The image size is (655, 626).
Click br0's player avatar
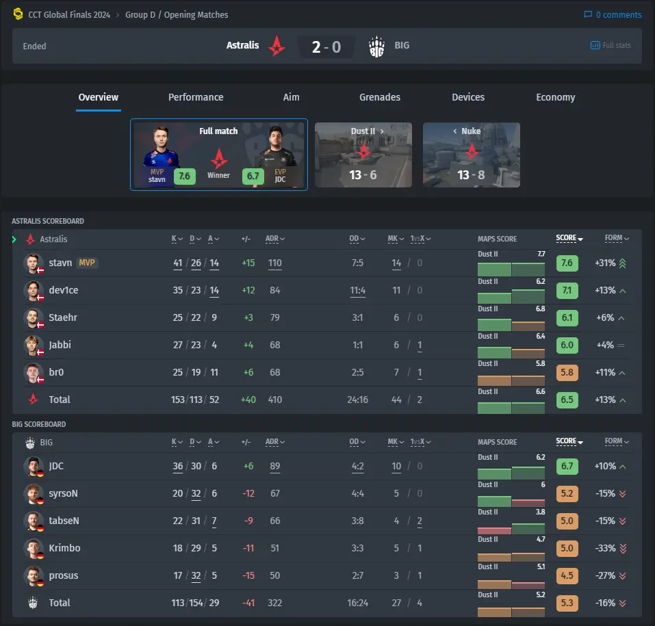pos(33,372)
